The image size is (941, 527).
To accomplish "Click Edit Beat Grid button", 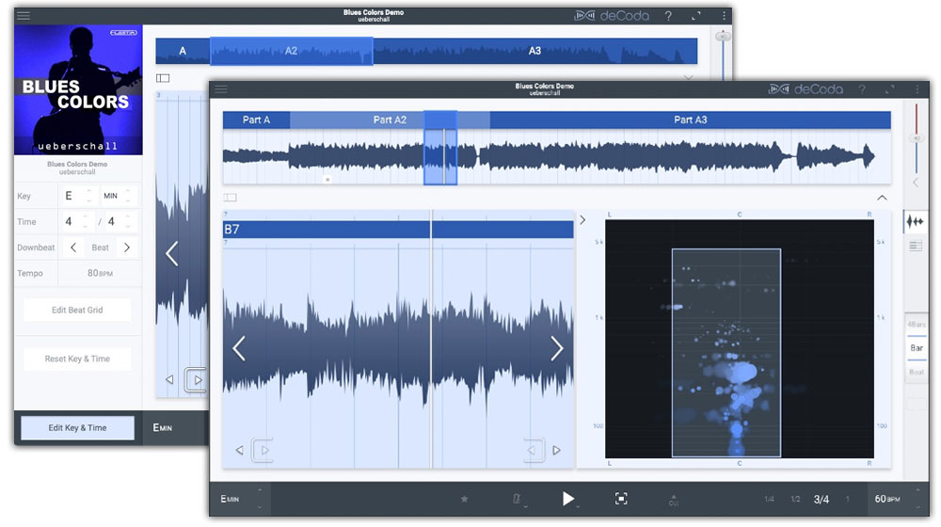I will pos(77,310).
